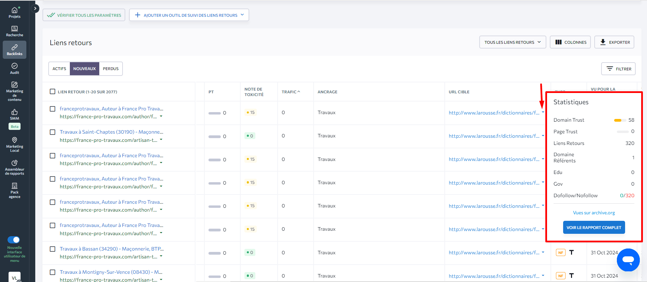Expand Bassan row source URL arrow
This screenshot has height=282, width=647.
(x=161, y=256)
